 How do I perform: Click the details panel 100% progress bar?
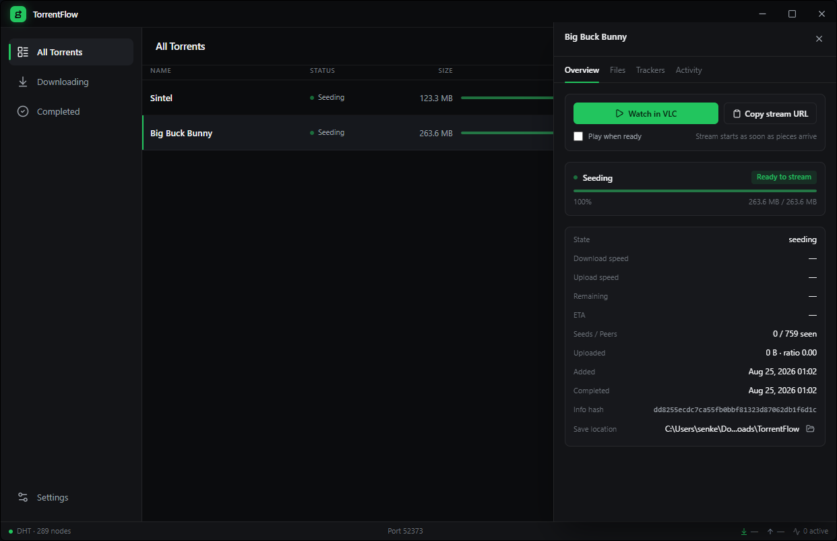pyautogui.click(x=695, y=191)
